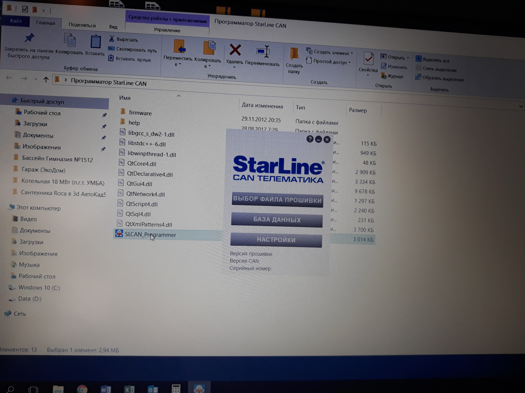
Task: Click the address bar path field
Action: pyautogui.click(x=287, y=93)
